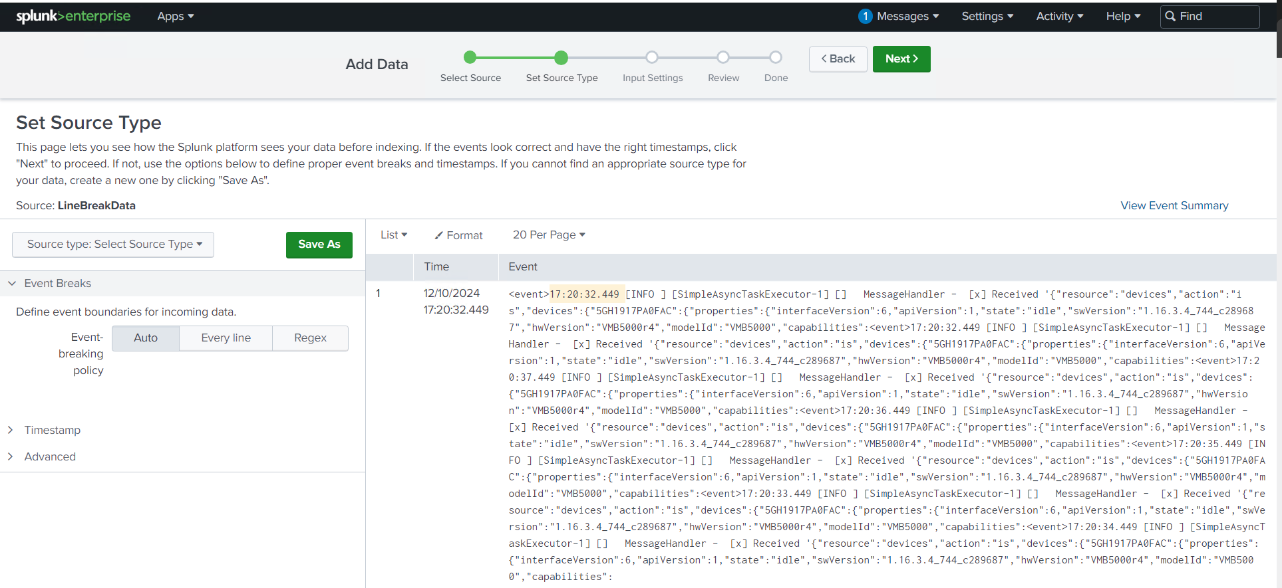Click the Done step circle
Screen dimensions: 1282x588
pyautogui.click(x=776, y=57)
